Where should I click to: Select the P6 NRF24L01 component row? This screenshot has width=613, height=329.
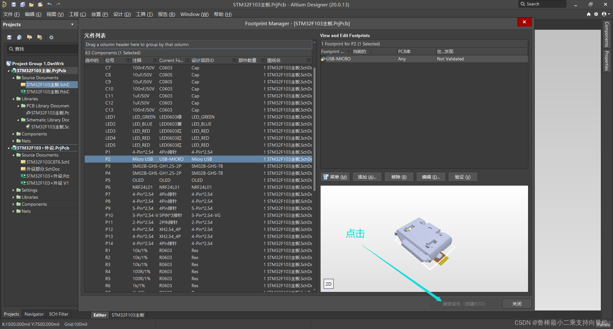click(x=198, y=187)
